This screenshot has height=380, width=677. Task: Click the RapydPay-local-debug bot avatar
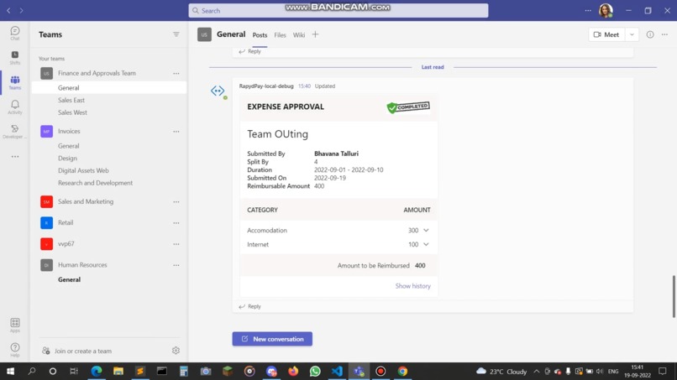pyautogui.click(x=218, y=91)
